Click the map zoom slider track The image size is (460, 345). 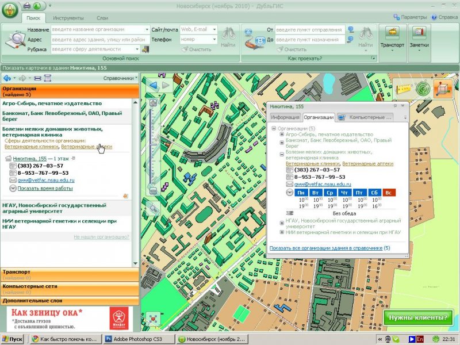pyautogui.click(x=151, y=147)
